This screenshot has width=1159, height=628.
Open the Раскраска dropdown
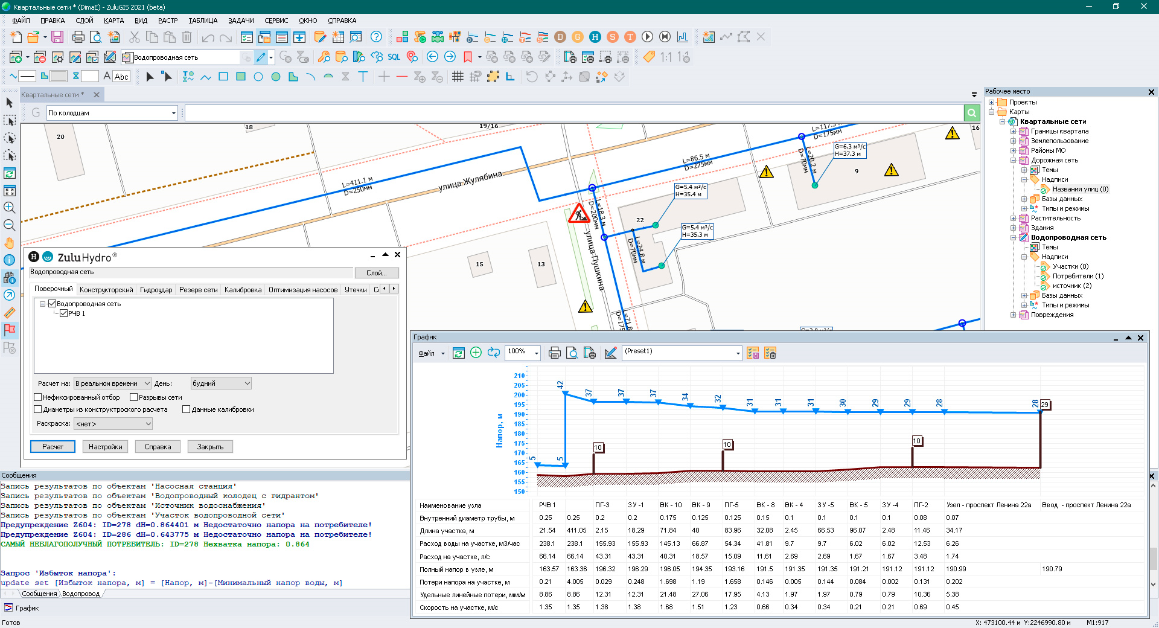point(113,424)
